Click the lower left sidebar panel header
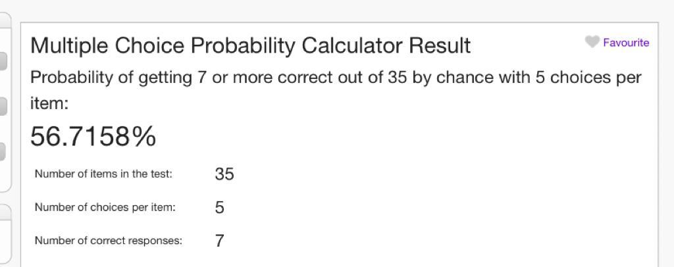The width and height of the screenshot is (674, 267). (5, 213)
